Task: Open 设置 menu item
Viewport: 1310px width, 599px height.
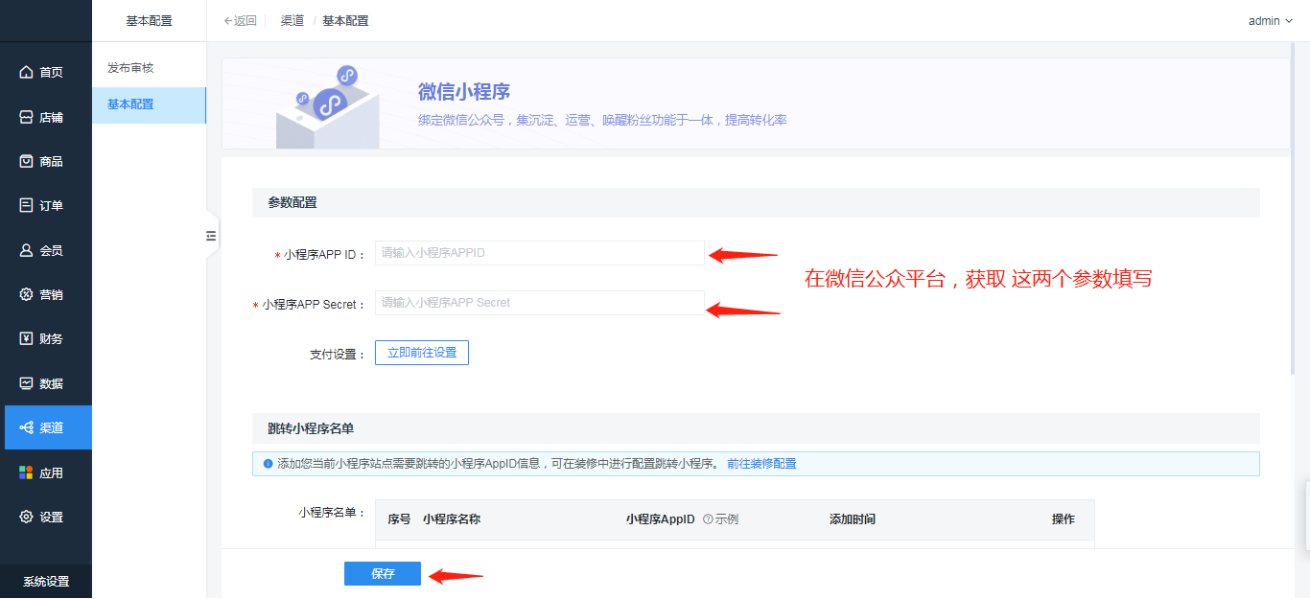Action: (x=46, y=517)
